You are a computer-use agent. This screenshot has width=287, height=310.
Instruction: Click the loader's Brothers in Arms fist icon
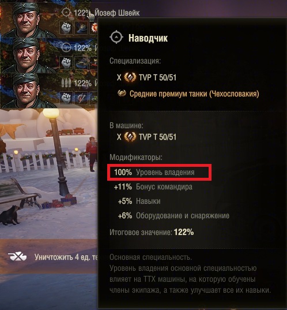[x=66, y=98]
